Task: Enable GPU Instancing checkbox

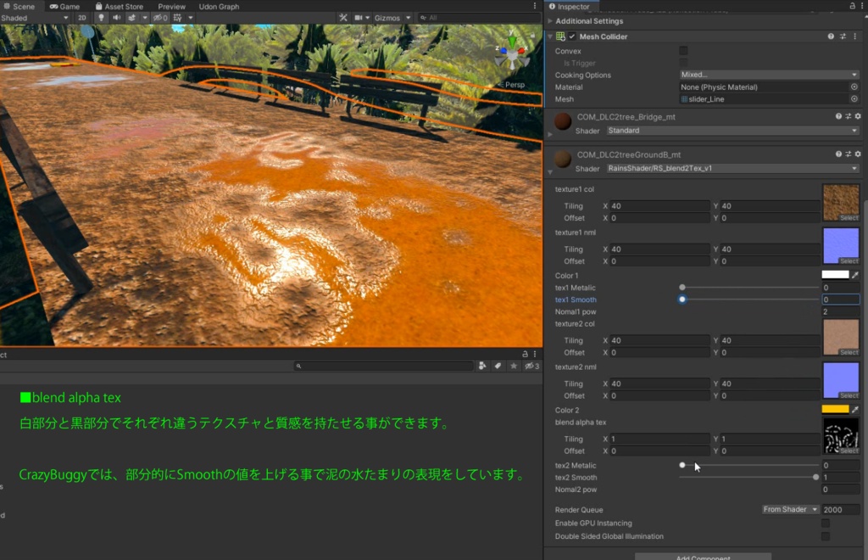Action: pos(826,523)
